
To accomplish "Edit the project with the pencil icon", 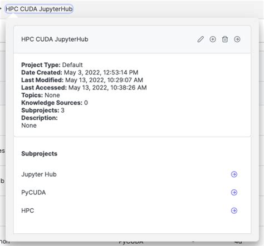I will click(201, 39).
